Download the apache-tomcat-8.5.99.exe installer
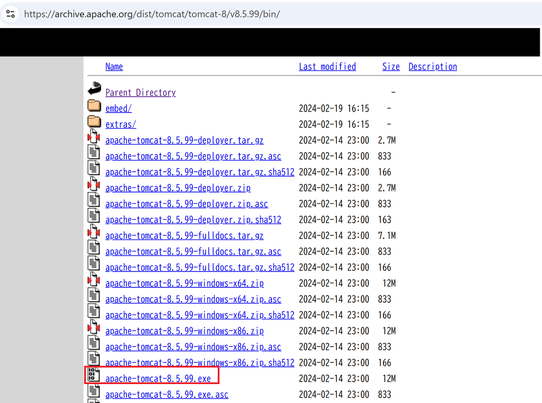Image resolution: width=542 pixels, height=403 pixels. [x=158, y=379]
